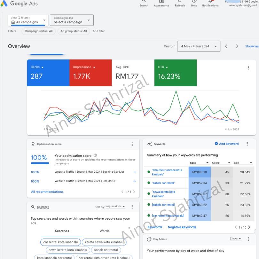Open the Help icon
The height and width of the screenshot is (259, 259).
[x=194, y=2]
